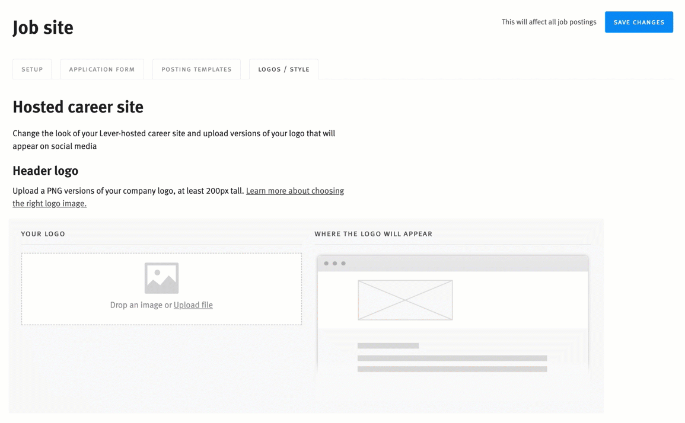Click the first gray text bar in the preview
The height and width of the screenshot is (423, 685).
tap(388, 345)
